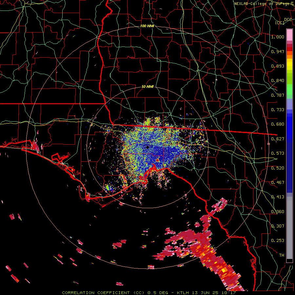Select the 0.627 scale label

tap(278, 139)
